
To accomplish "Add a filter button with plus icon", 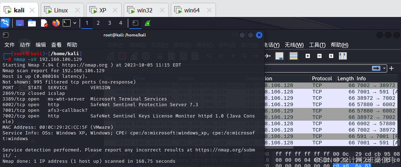I will 391,68.
